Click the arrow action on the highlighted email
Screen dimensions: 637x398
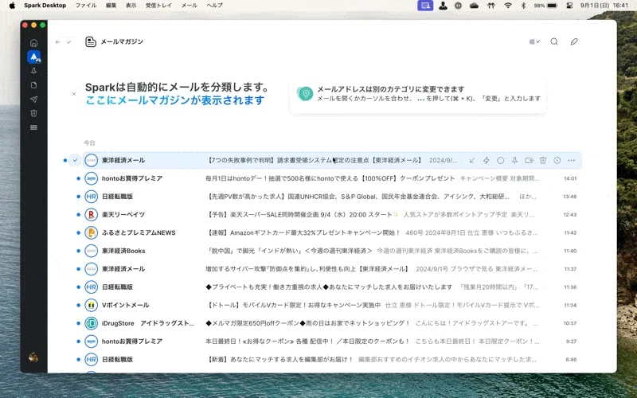coord(472,161)
